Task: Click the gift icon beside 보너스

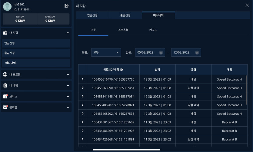Action: click(5, 96)
